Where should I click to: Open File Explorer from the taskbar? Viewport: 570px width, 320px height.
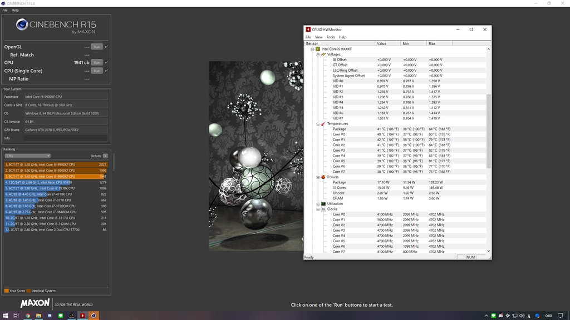tap(38, 316)
